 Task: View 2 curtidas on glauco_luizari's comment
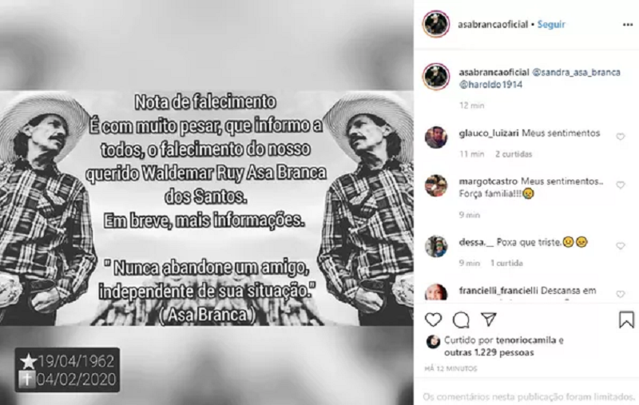pyautogui.click(x=514, y=154)
